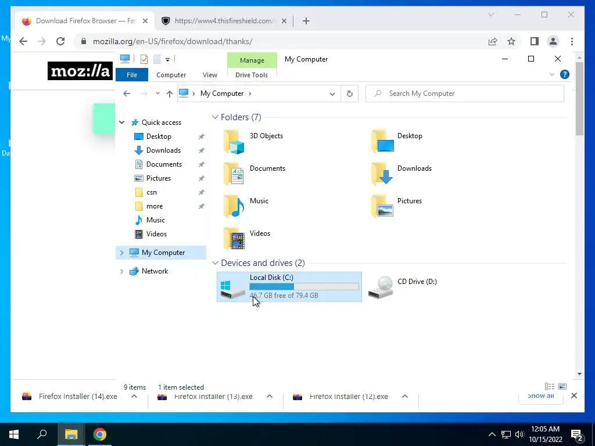Open Windows Start menu
595x446 pixels.
click(x=14, y=434)
